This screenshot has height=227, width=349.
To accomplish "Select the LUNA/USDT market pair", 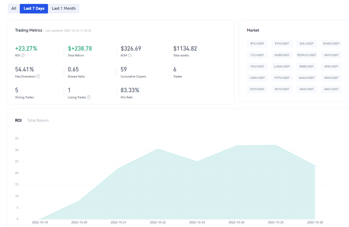I will click(x=282, y=66).
